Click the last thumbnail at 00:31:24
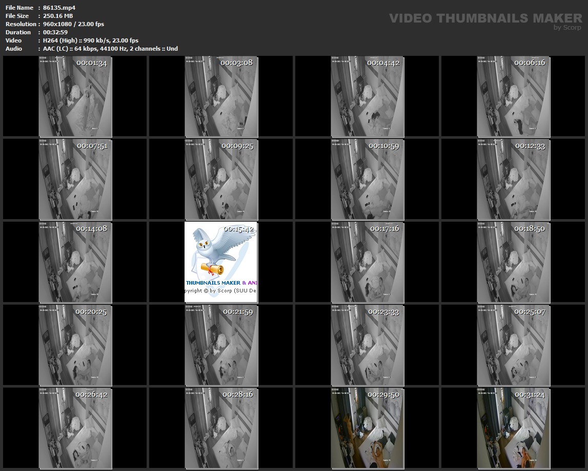 pos(513,428)
